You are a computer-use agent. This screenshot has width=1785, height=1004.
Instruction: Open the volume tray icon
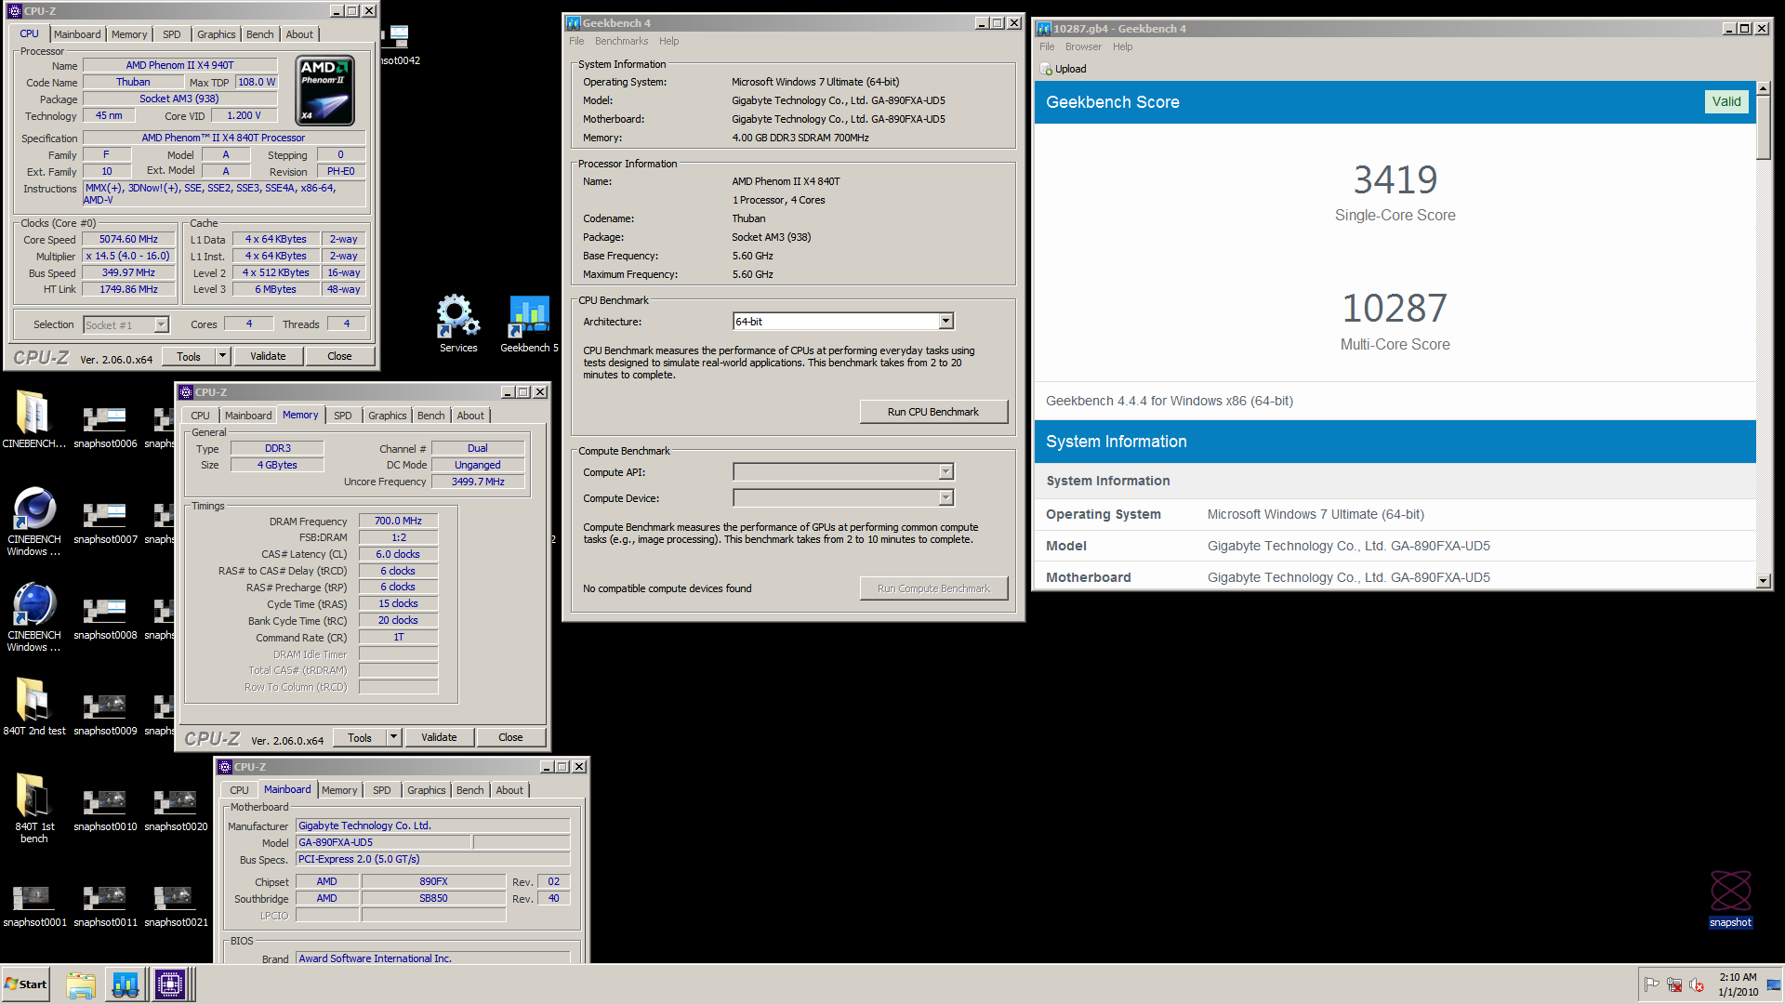pyautogui.click(x=1696, y=984)
